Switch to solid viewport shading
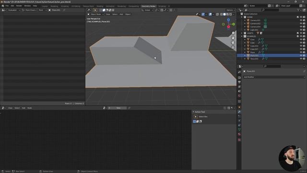 (x=224, y=14)
